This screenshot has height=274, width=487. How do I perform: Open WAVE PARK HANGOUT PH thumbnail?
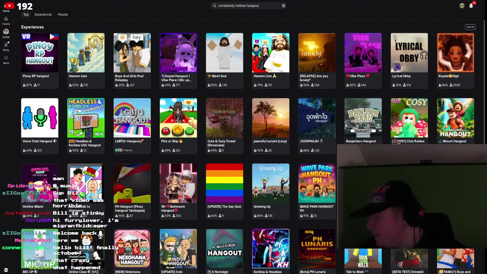[x=317, y=183]
